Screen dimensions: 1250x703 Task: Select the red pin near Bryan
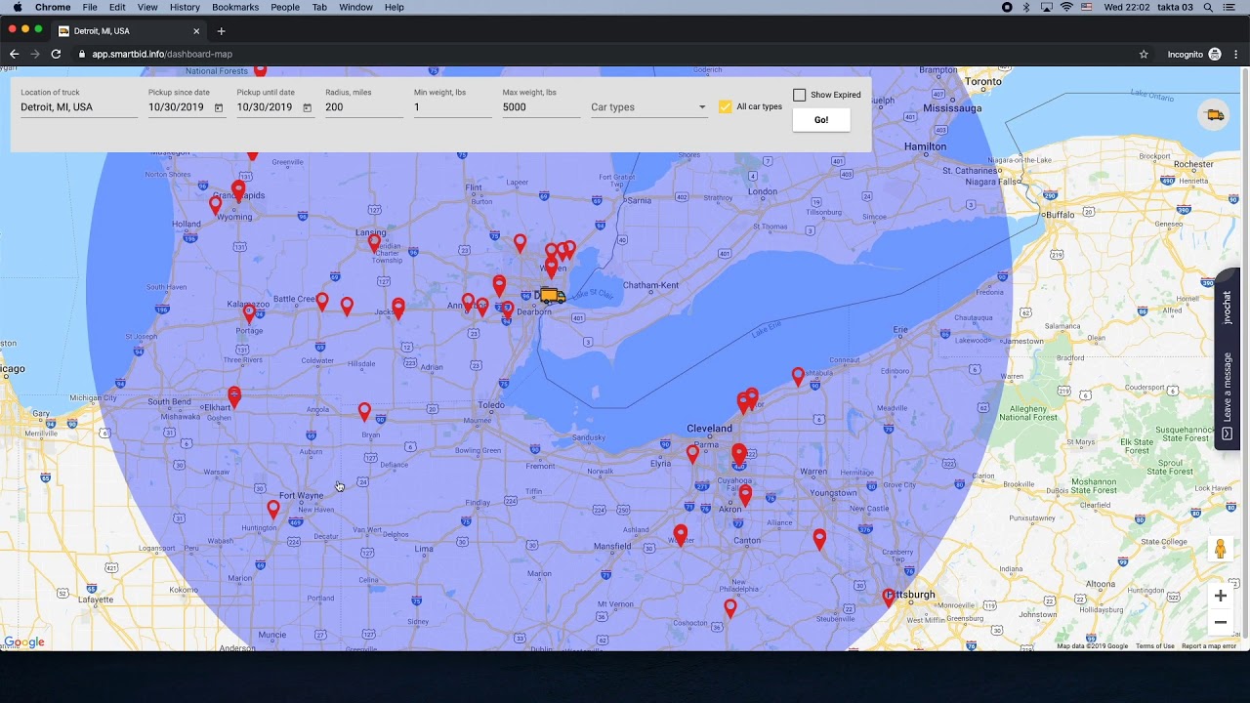coord(364,412)
